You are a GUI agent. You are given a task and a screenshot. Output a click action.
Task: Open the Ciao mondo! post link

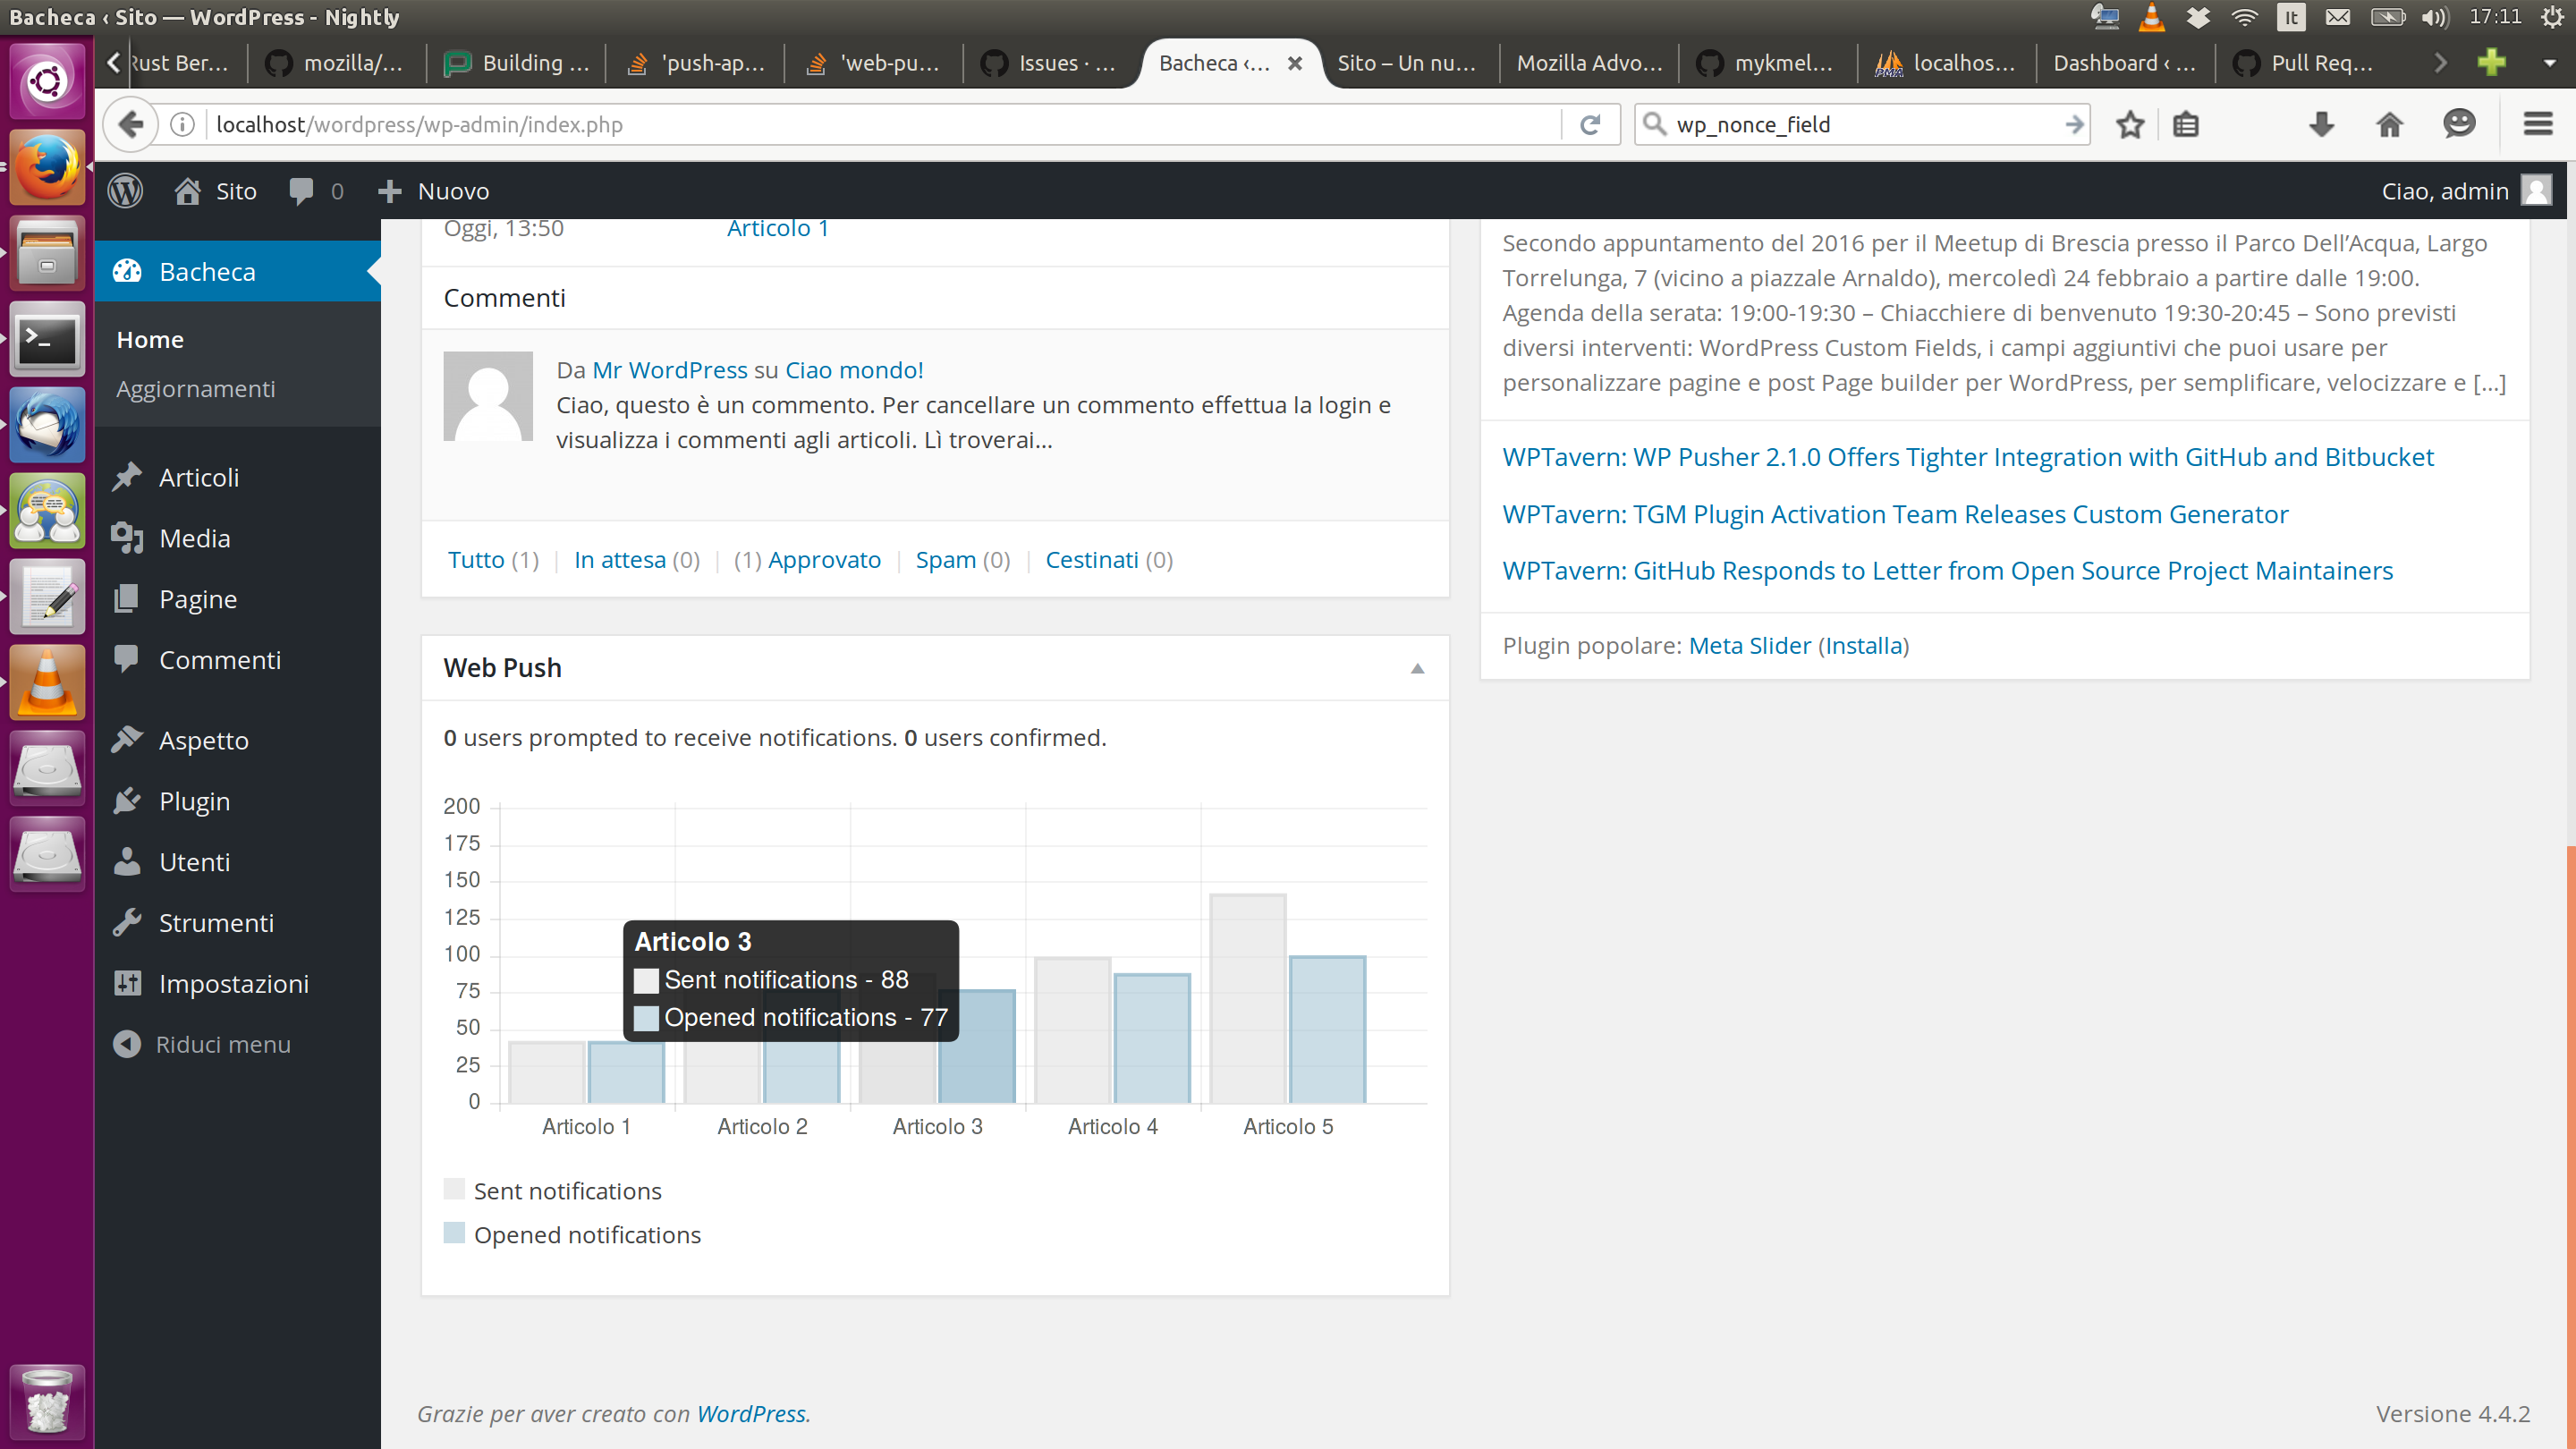[854, 370]
